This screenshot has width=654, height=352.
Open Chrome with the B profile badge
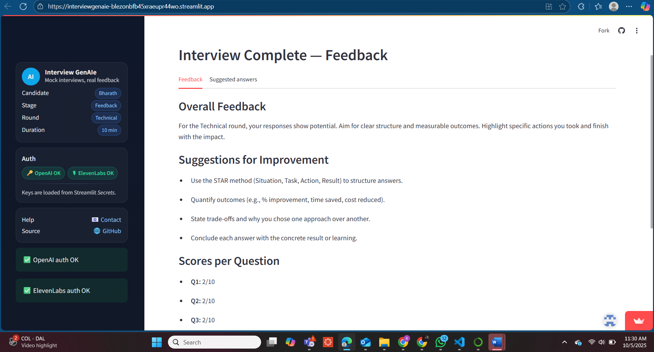click(403, 342)
